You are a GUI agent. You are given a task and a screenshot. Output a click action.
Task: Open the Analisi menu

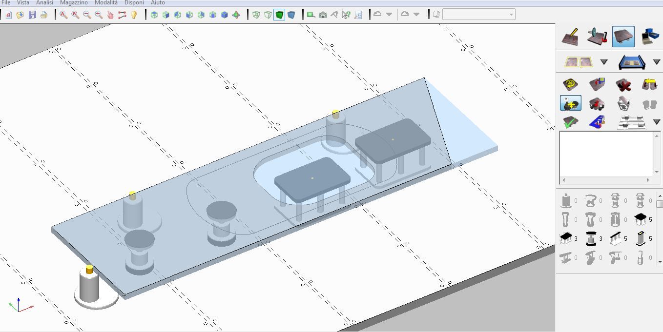tap(44, 2)
